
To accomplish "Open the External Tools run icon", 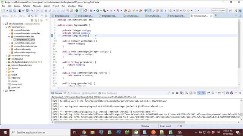I will [104, 11].
